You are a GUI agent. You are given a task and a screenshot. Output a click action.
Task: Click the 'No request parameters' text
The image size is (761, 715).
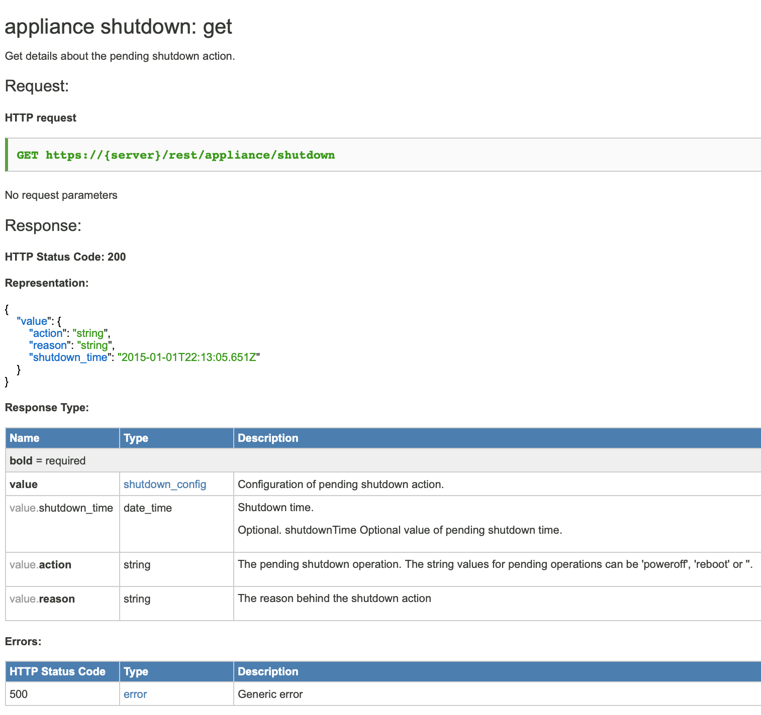(61, 195)
